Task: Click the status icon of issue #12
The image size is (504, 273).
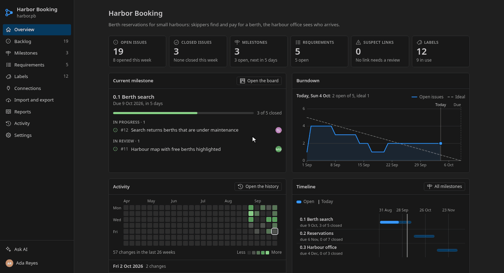Action: [x=115, y=130]
